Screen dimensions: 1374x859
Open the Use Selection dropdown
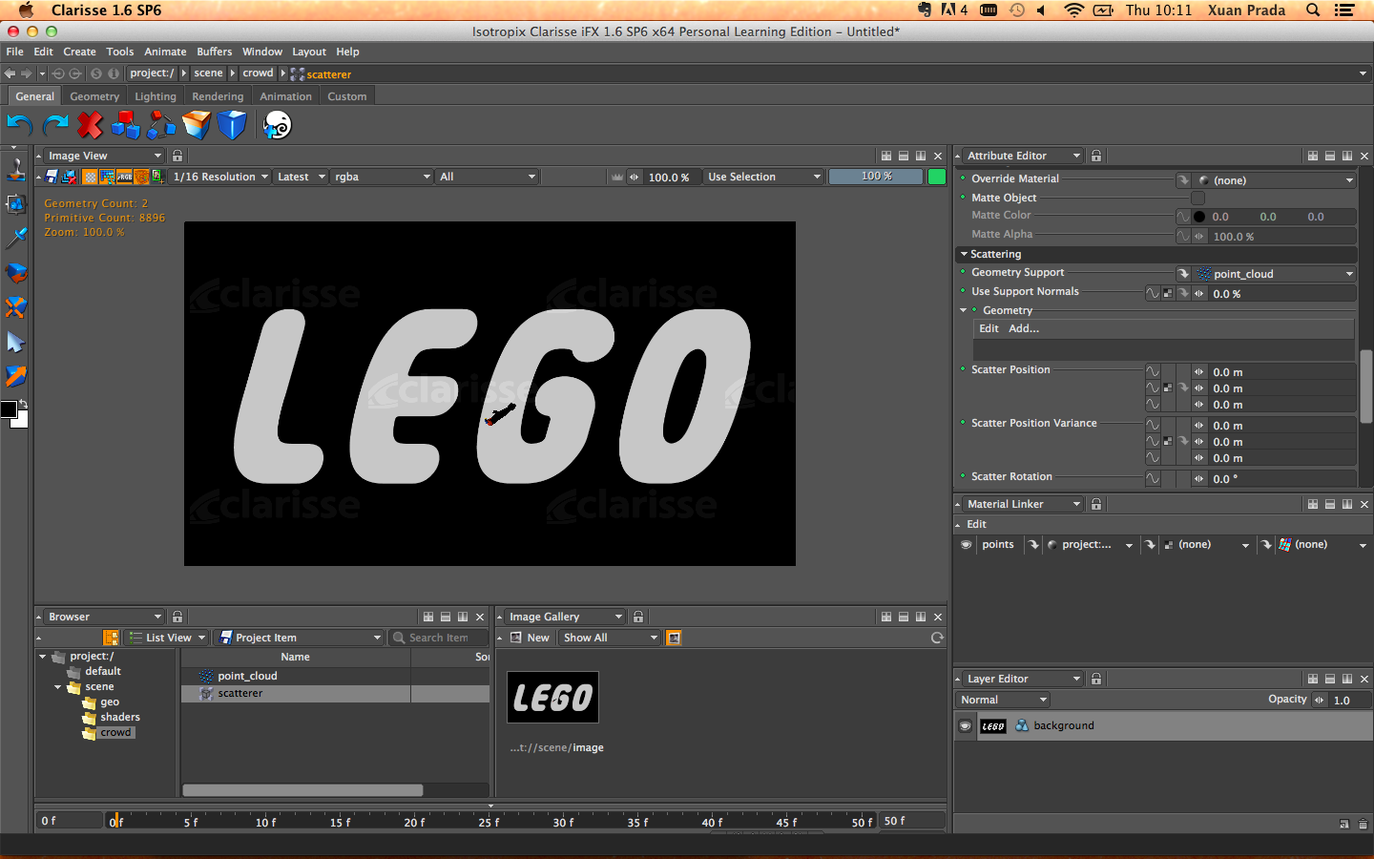pyautogui.click(x=764, y=177)
